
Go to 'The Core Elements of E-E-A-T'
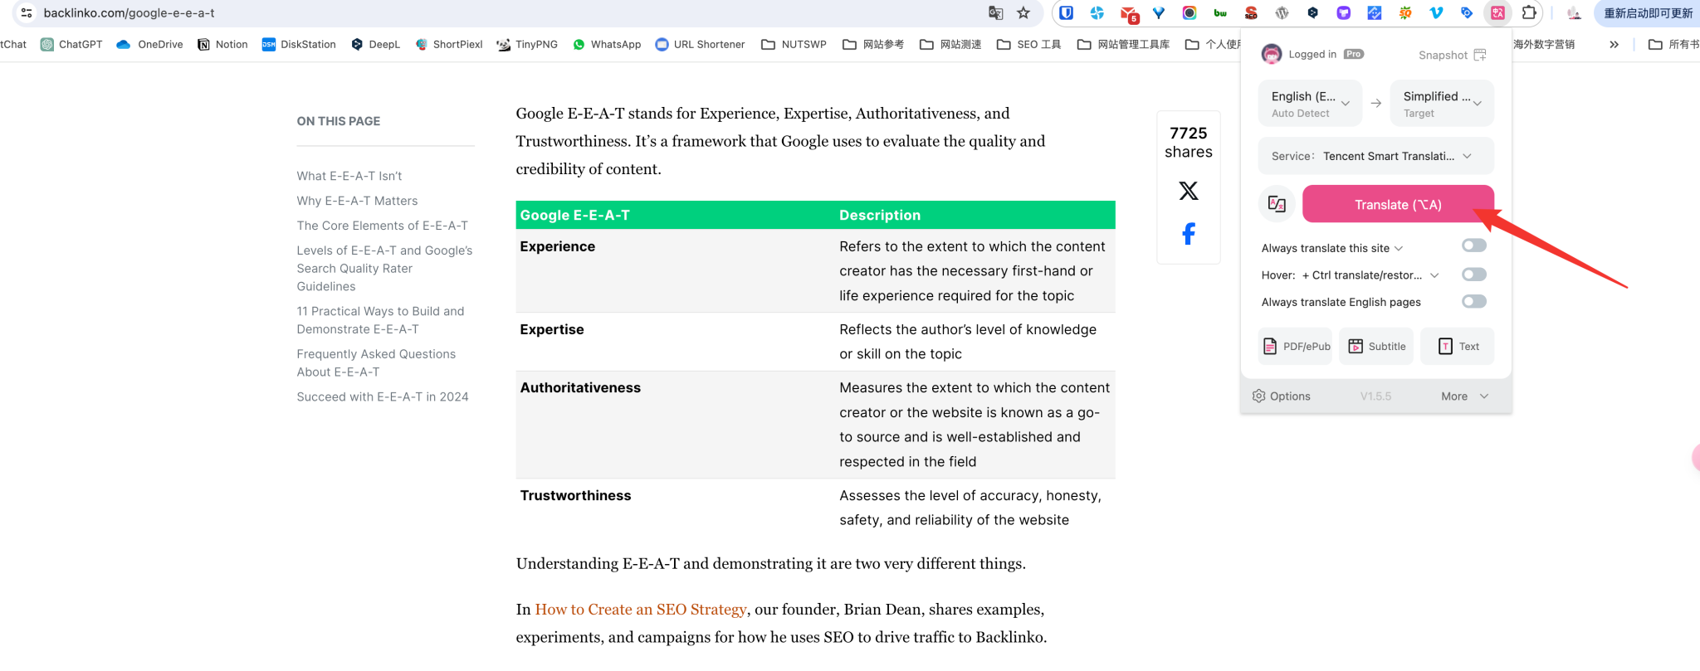coord(383,226)
